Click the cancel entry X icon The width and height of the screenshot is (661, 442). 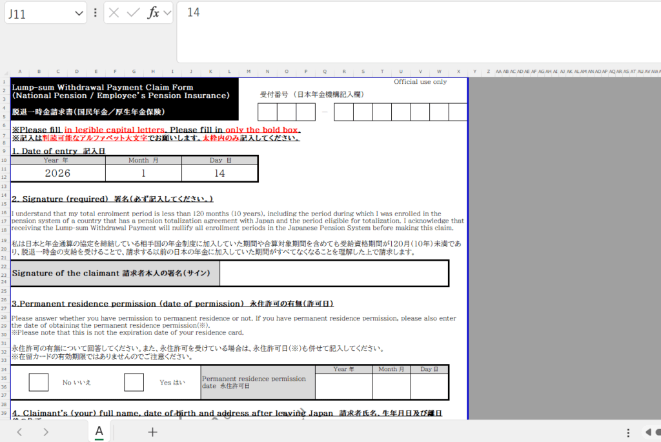pyautogui.click(x=114, y=13)
